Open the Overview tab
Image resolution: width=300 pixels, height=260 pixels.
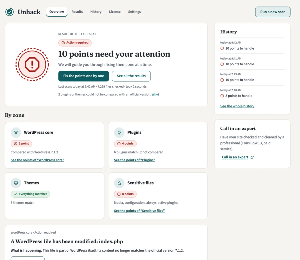coord(57,12)
